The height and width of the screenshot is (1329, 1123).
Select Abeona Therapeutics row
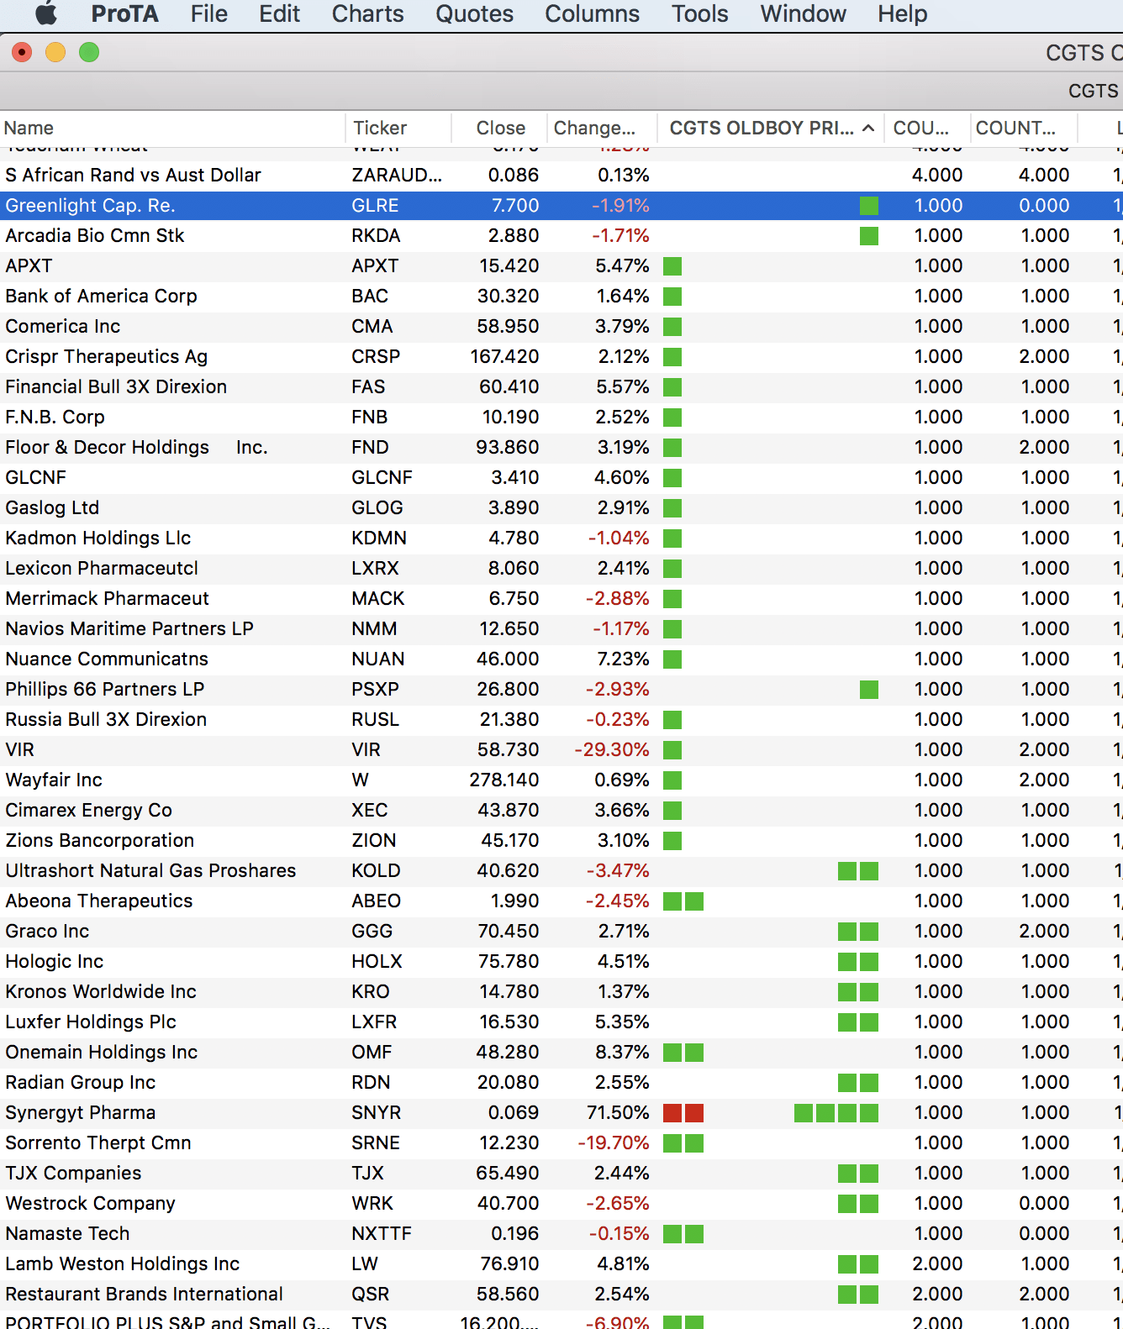(561, 901)
